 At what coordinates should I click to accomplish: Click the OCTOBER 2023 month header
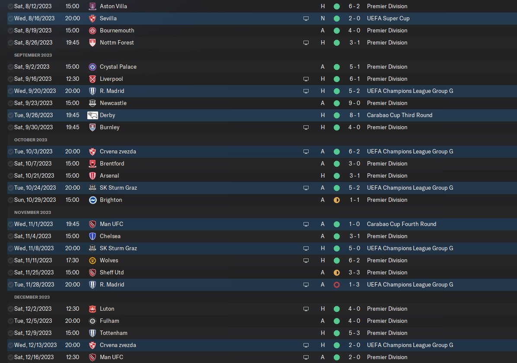[31, 140]
